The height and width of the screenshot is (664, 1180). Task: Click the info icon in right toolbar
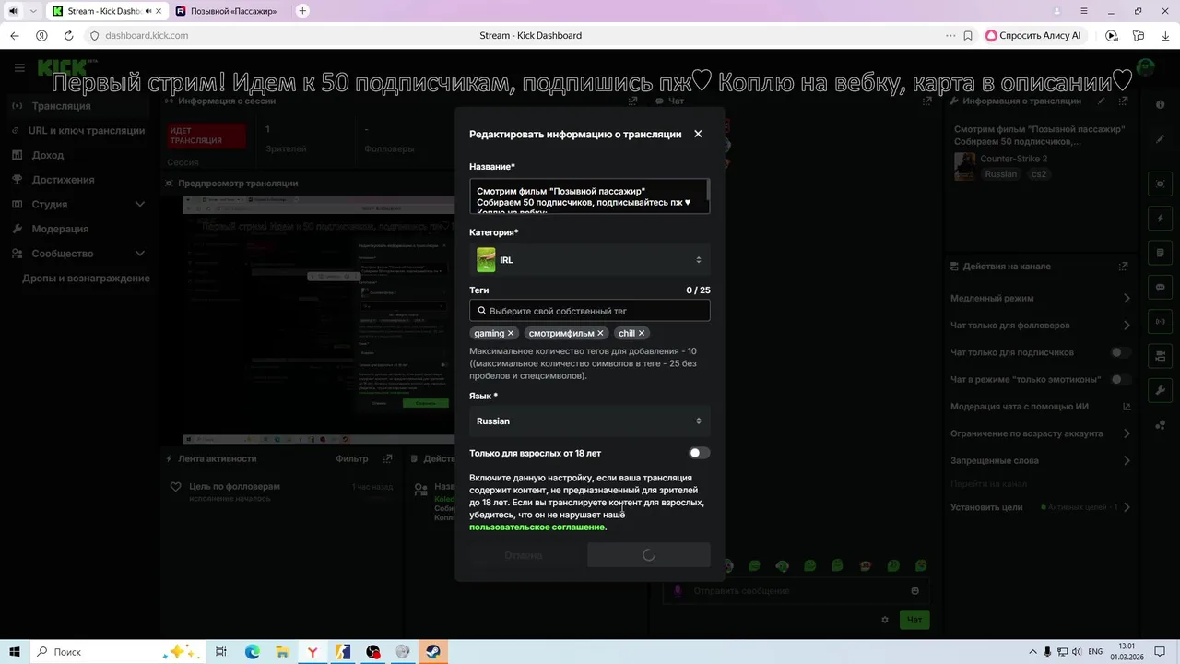(1160, 105)
